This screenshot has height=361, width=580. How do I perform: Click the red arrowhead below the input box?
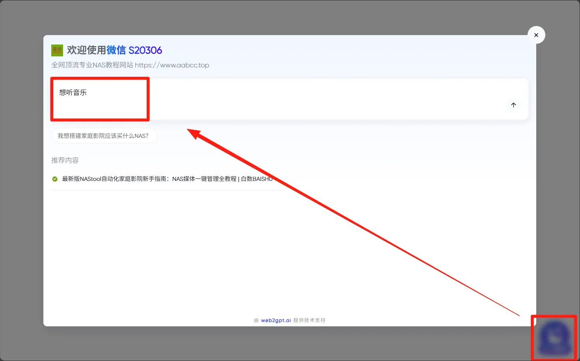point(194,134)
